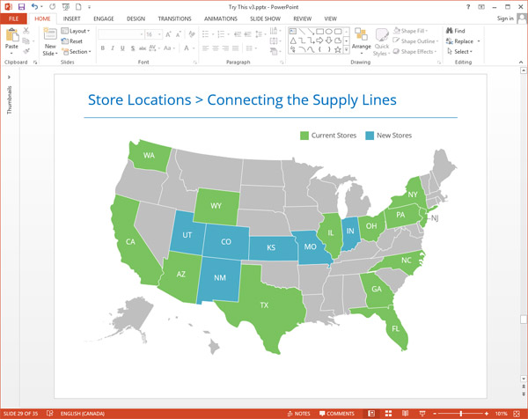Expand the Section dropdown
The width and height of the screenshot is (528, 419).
tap(77, 52)
